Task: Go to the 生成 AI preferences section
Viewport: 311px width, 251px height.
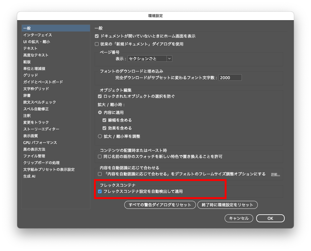Action: (x=29, y=176)
